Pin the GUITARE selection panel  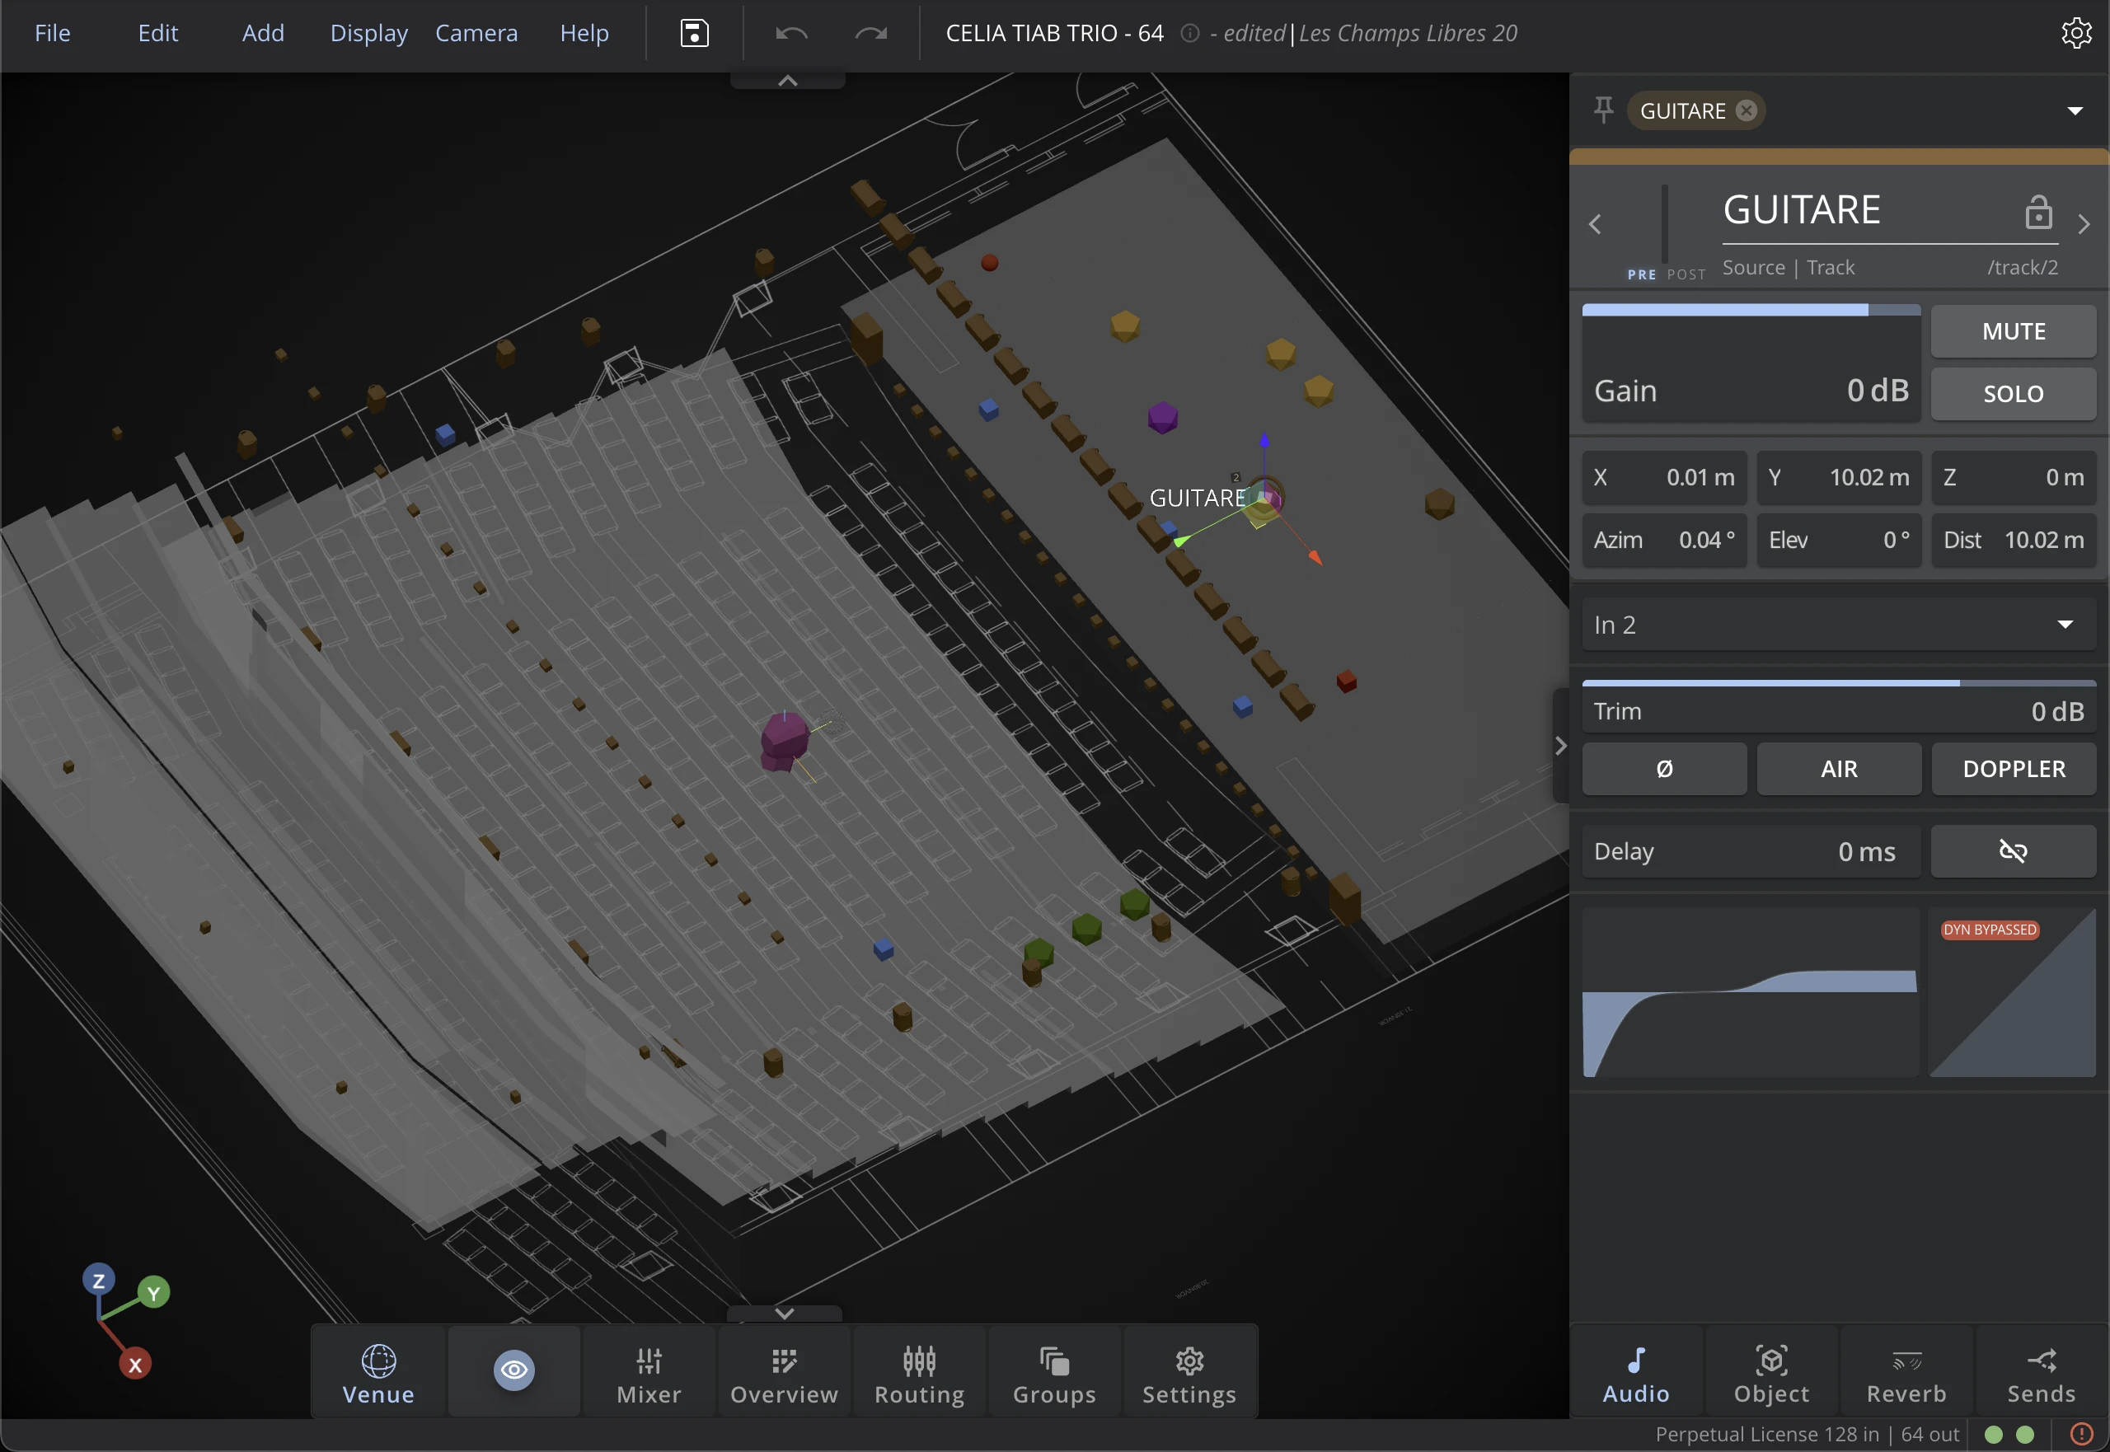(1603, 110)
